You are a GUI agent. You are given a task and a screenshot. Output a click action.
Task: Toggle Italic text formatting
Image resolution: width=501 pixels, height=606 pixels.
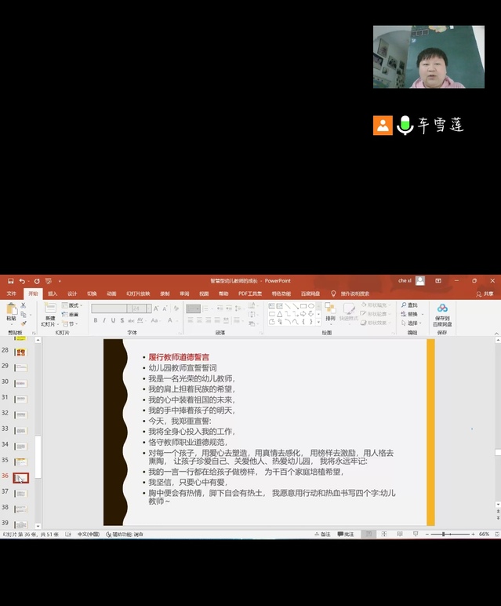(x=104, y=320)
